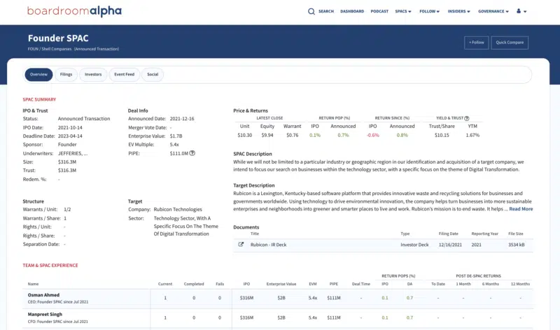Open the Rubicon - IR Deck document

268,245
